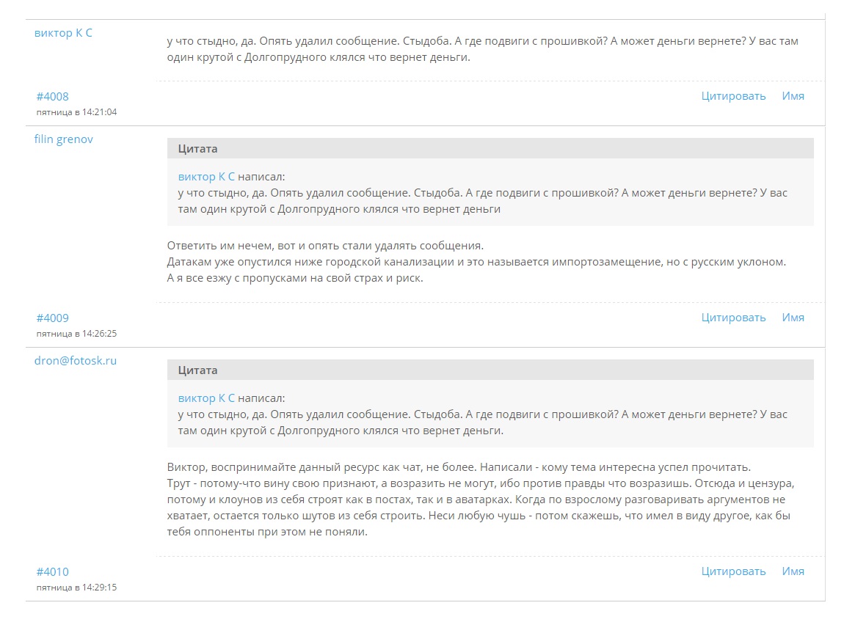Open post number #4008 permalink

[x=52, y=97]
